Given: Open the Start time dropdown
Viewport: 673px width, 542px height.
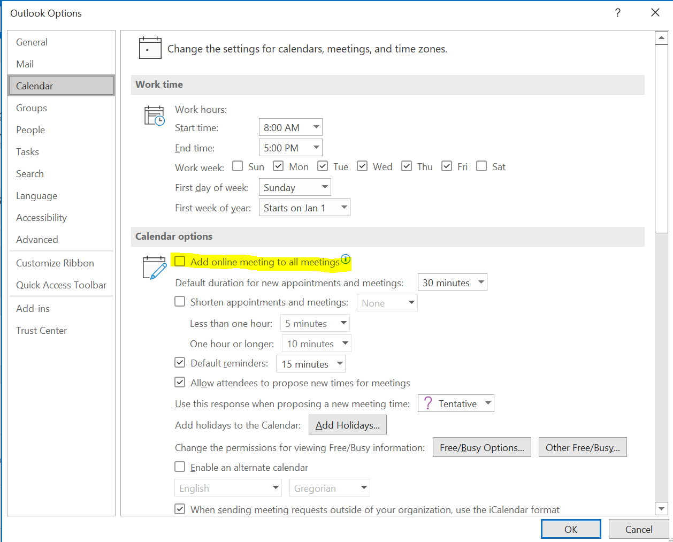Looking at the screenshot, I should (x=290, y=127).
